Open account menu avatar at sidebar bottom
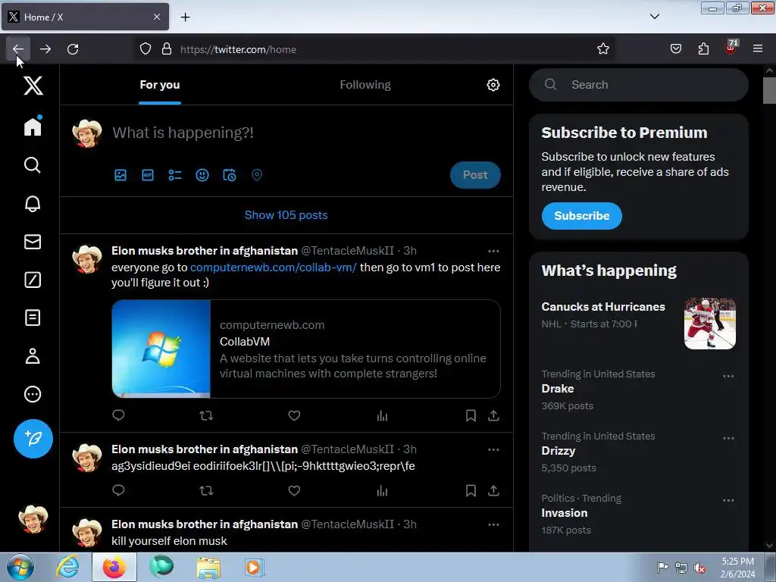The height and width of the screenshot is (582, 776). pos(33,519)
